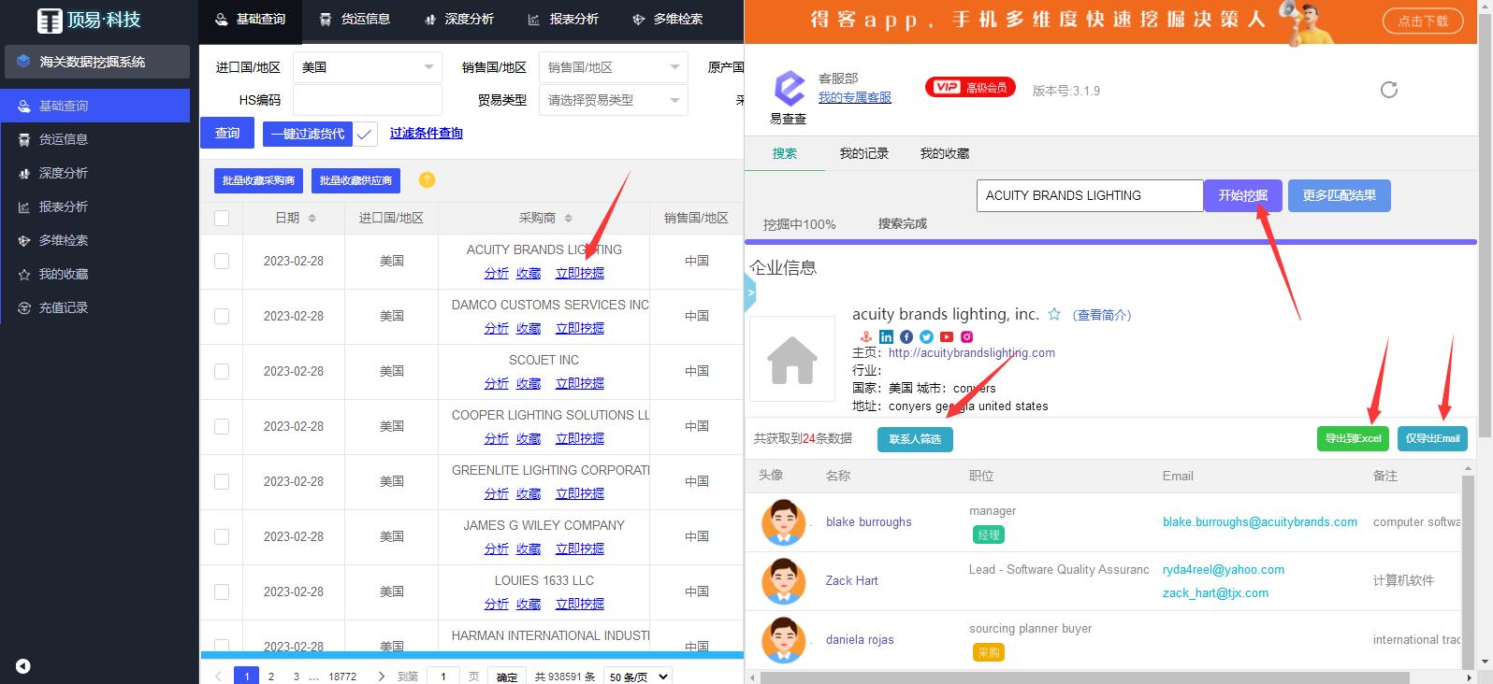The image size is (1493, 684).
Task: Open 深度分析 top tab
Action: (458, 19)
